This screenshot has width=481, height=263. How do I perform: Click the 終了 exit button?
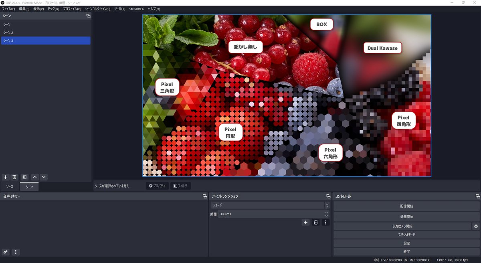tap(406, 251)
